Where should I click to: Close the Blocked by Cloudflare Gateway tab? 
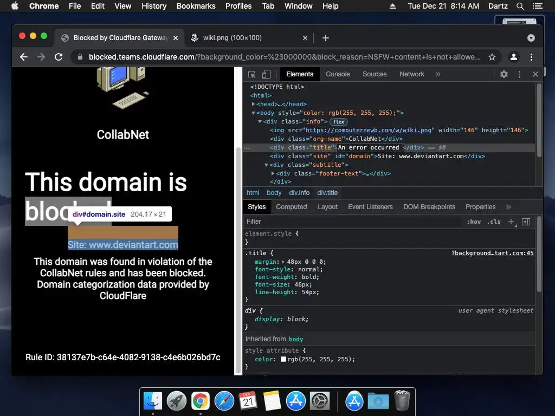click(176, 38)
